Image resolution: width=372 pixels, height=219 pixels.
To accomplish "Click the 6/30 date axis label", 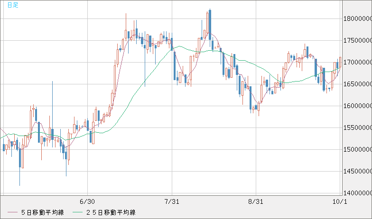I will click(x=87, y=201).
